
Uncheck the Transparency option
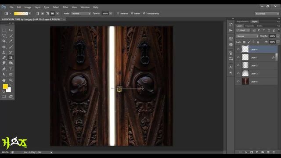pyautogui.click(x=144, y=14)
